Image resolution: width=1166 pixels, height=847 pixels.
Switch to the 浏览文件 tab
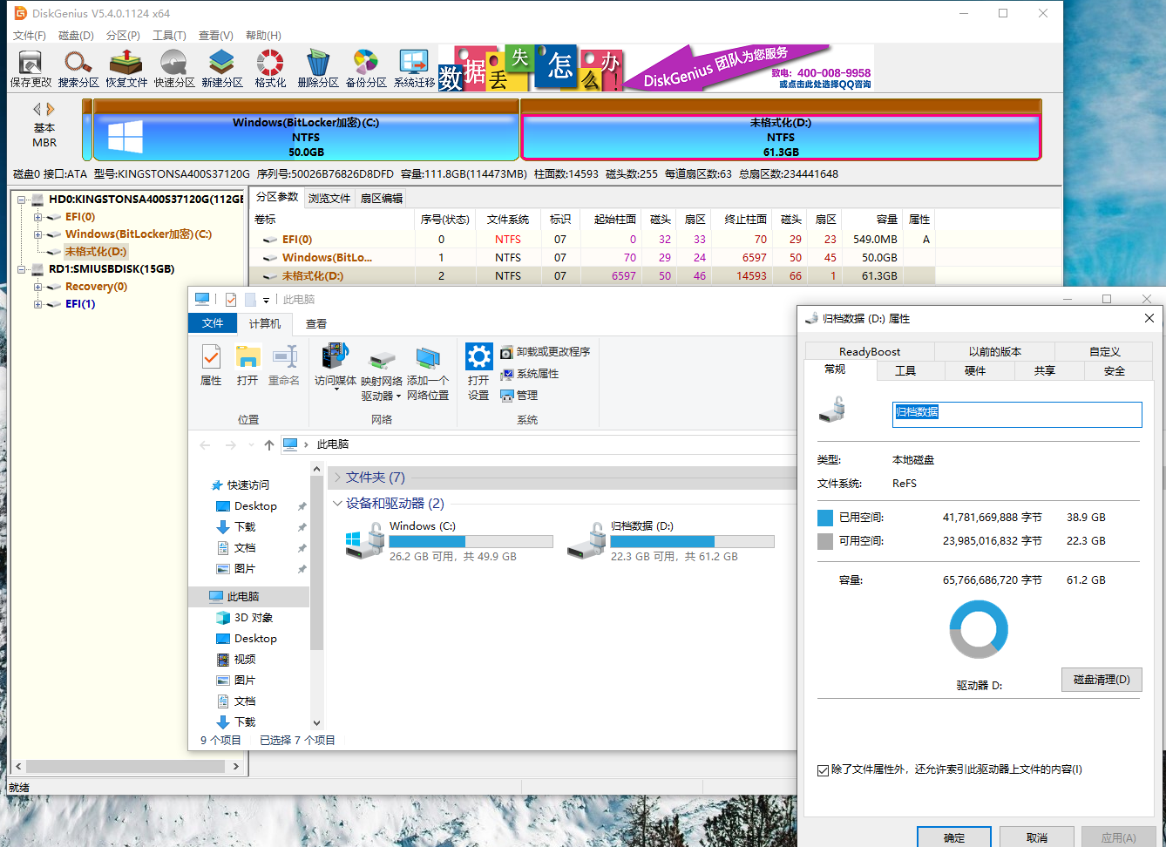(x=329, y=199)
